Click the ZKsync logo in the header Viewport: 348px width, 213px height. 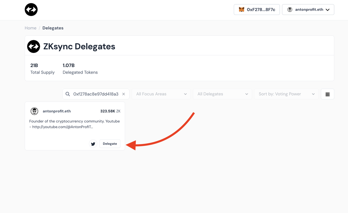[31, 10]
